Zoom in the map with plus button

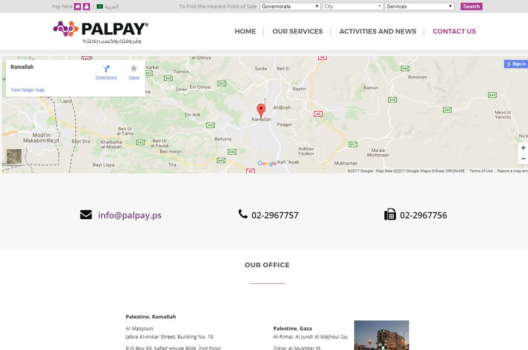pyautogui.click(x=523, y=147)
